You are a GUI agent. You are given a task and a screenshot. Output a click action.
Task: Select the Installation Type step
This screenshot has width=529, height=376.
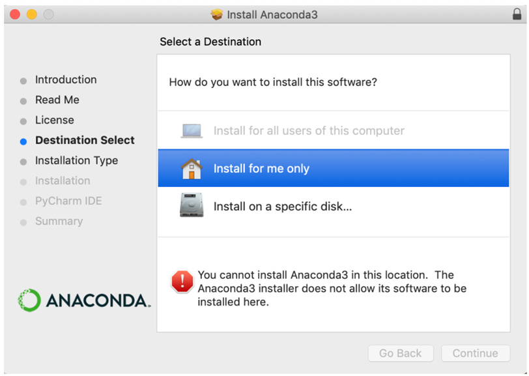click(77, 161)
